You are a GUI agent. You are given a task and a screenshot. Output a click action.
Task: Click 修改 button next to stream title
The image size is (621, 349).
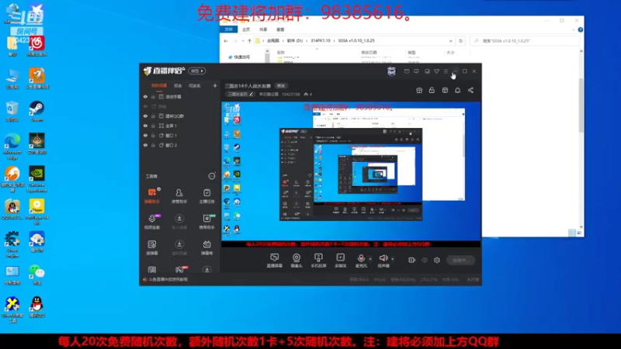point(281,86)
